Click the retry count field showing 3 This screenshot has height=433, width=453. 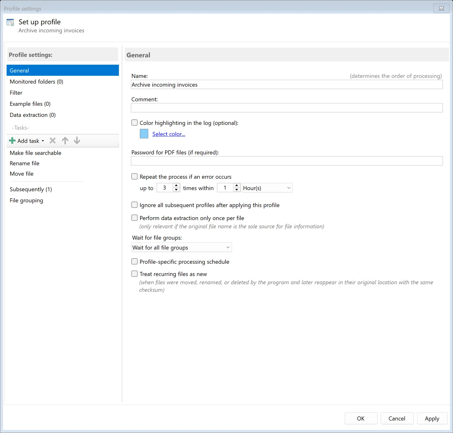click(x=165, y=188)
